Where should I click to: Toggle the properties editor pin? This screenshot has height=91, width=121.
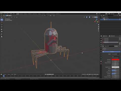coord(120,36)
